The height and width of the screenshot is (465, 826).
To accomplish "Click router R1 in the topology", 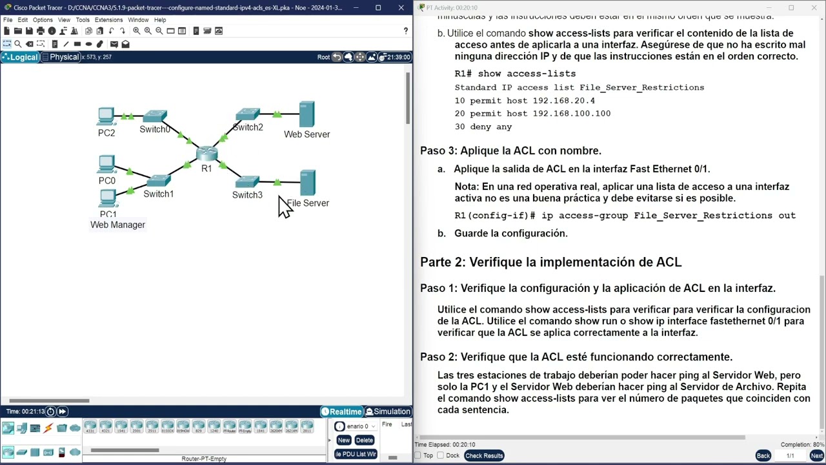I will pyautogui.click(x=206, y=154).
